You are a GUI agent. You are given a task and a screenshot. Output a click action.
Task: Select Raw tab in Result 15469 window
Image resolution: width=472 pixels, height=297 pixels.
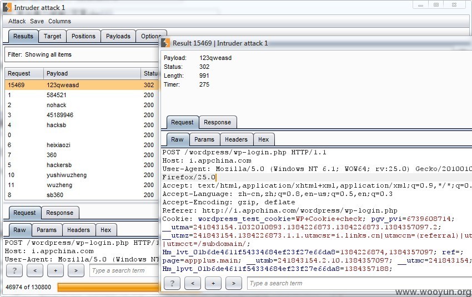177,139
